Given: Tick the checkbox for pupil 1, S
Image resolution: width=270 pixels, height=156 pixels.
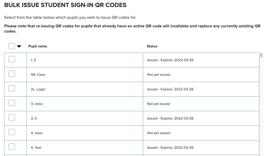Looking at the screenshot, I should (x=11, y=59).
